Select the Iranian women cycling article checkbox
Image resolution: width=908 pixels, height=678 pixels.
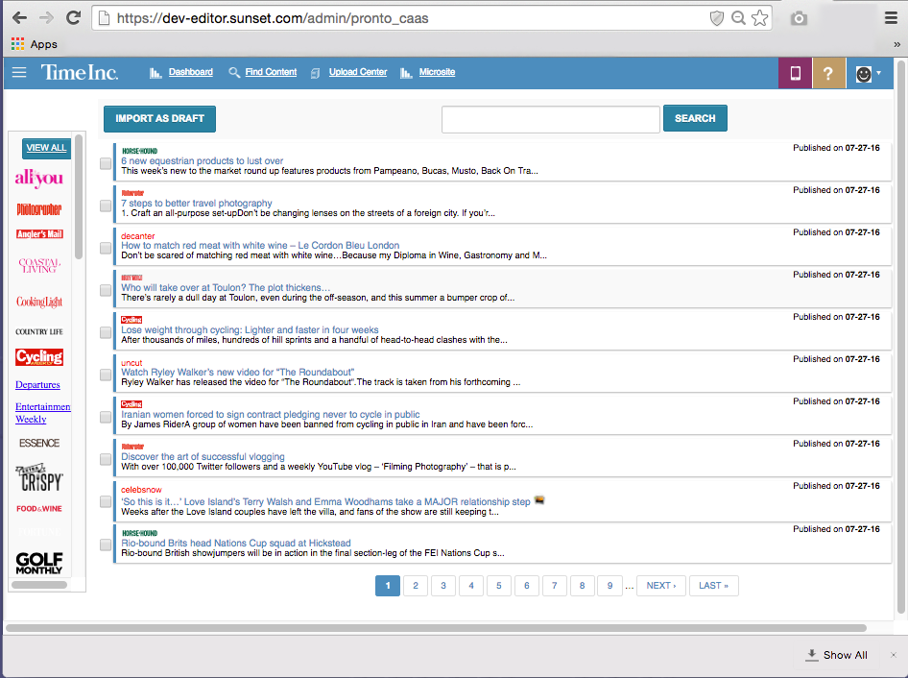point(106,417)
